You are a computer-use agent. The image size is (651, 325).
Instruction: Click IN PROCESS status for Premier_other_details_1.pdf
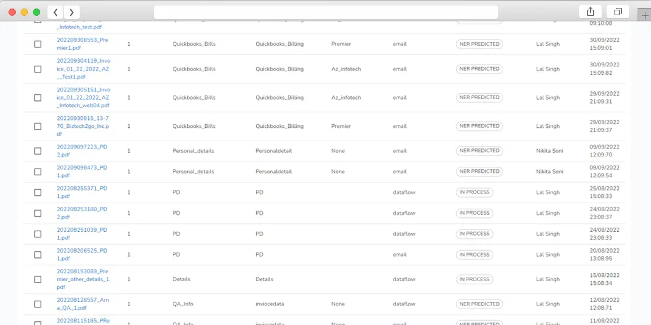pos(474,279)
